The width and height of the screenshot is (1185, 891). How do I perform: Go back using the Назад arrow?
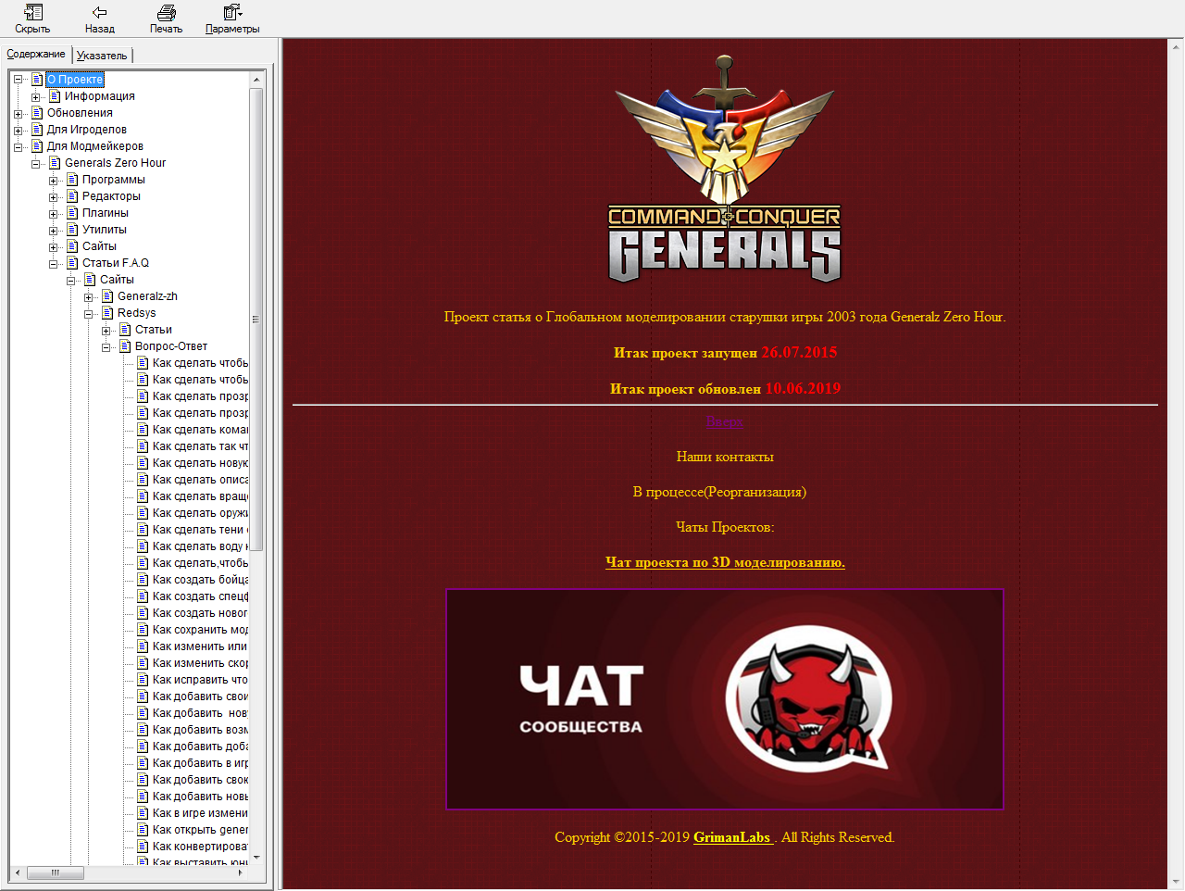[100, 19]
